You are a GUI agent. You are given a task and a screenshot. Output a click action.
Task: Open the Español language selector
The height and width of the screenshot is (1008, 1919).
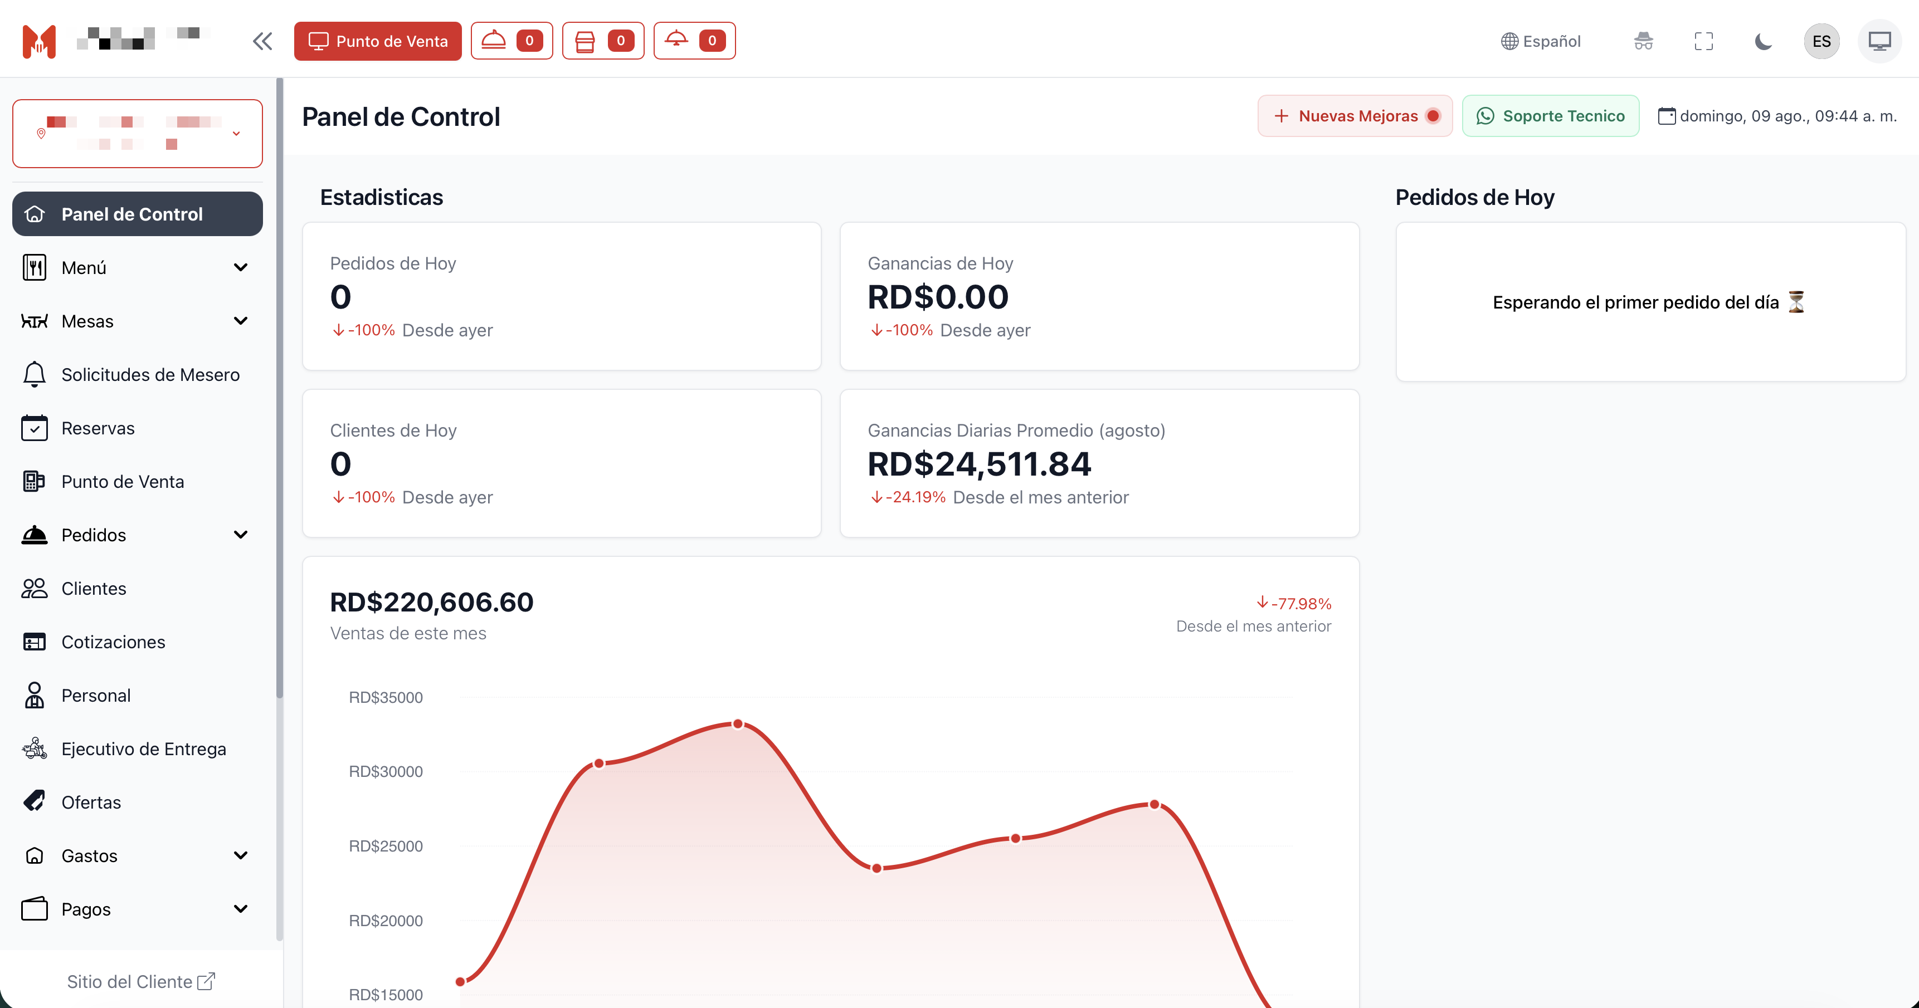click(x=1541, y=41)
